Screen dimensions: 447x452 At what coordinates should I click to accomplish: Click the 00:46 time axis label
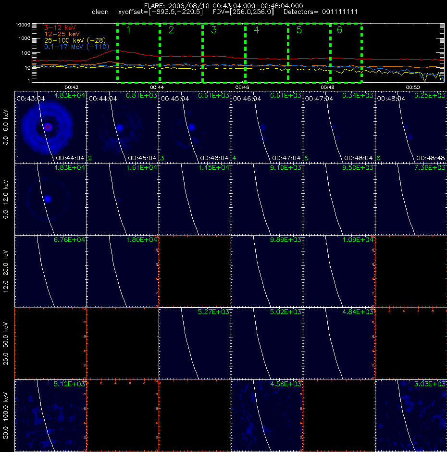pos(242,88)
